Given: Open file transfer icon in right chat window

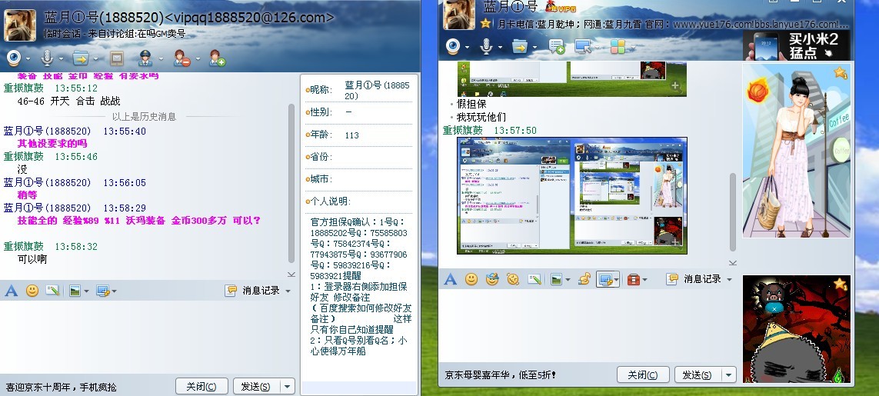Looking at the screenshot, I should tap(520, 47).
